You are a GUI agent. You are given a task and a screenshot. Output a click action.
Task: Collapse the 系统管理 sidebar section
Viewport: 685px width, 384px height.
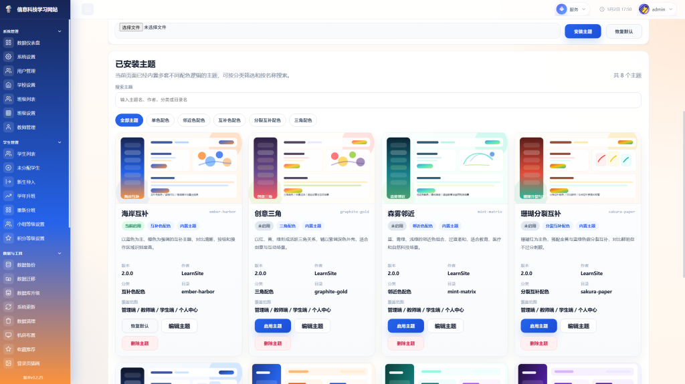click(x=60, y=31)
